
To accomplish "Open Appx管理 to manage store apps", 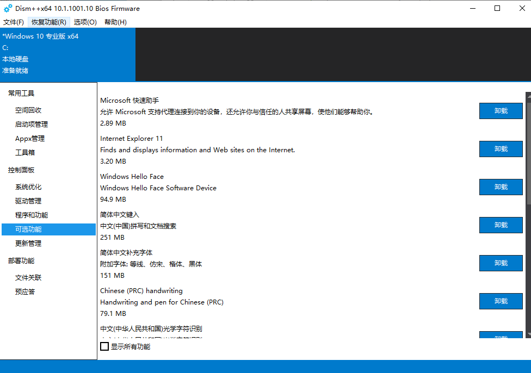I will (x=30, y=138).
